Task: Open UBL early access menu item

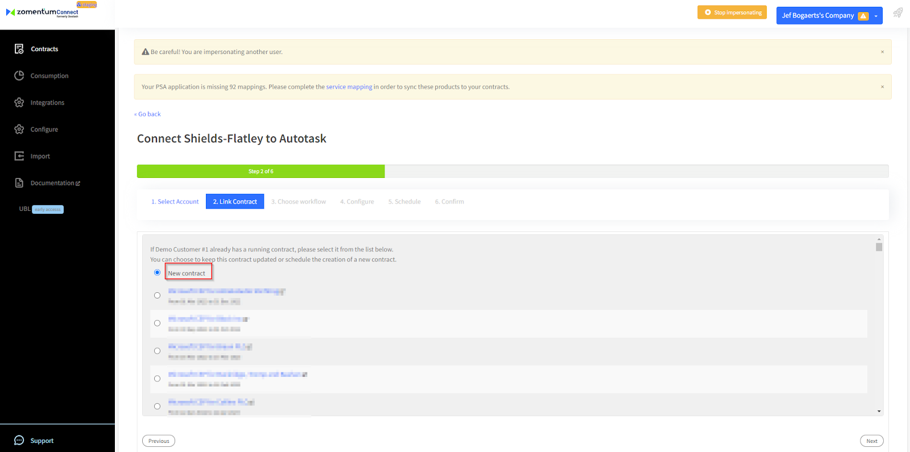Action: [41, 209]
